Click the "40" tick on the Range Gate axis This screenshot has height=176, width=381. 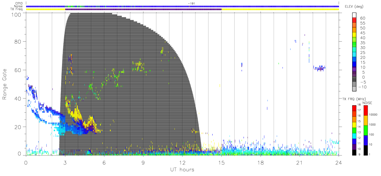point(18,98)
